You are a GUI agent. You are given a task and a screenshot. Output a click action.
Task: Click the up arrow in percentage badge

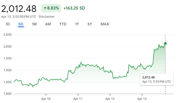pyautogui.click(x=45, y=8)
